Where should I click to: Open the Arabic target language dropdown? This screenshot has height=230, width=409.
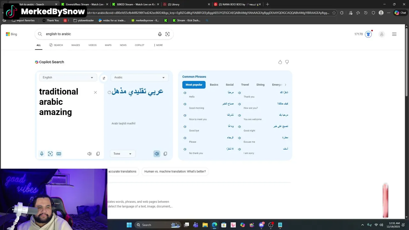140,77
